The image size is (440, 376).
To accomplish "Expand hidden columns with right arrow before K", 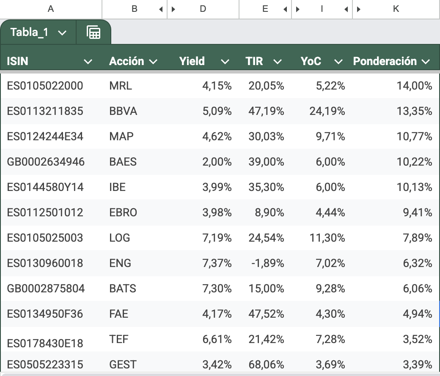I will coord(359,9).
